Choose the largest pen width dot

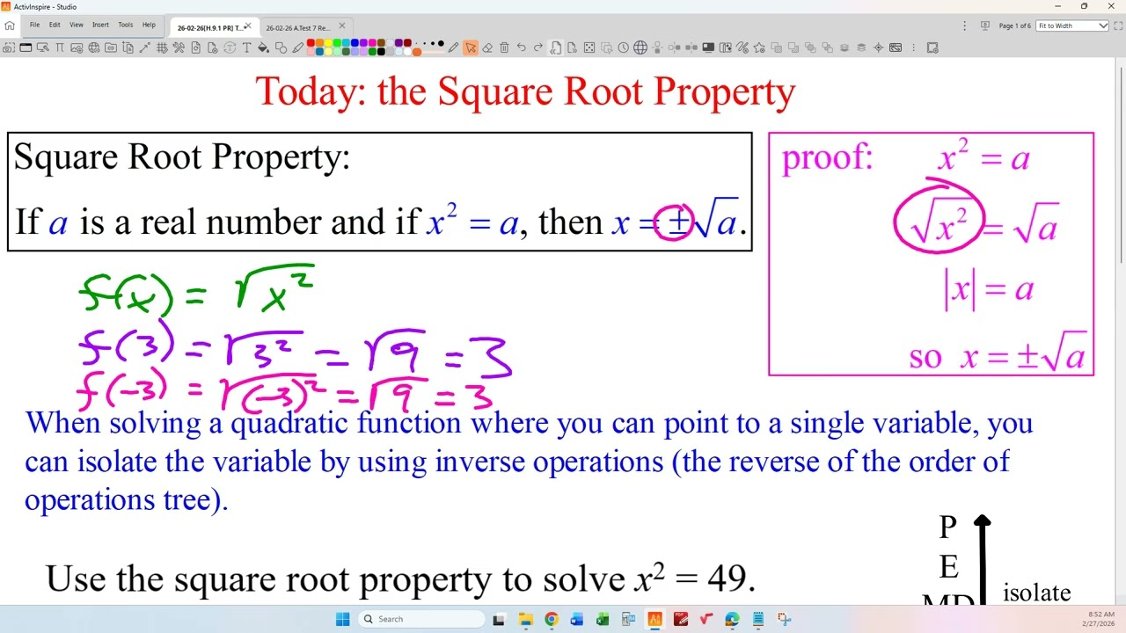pos(440,43)
